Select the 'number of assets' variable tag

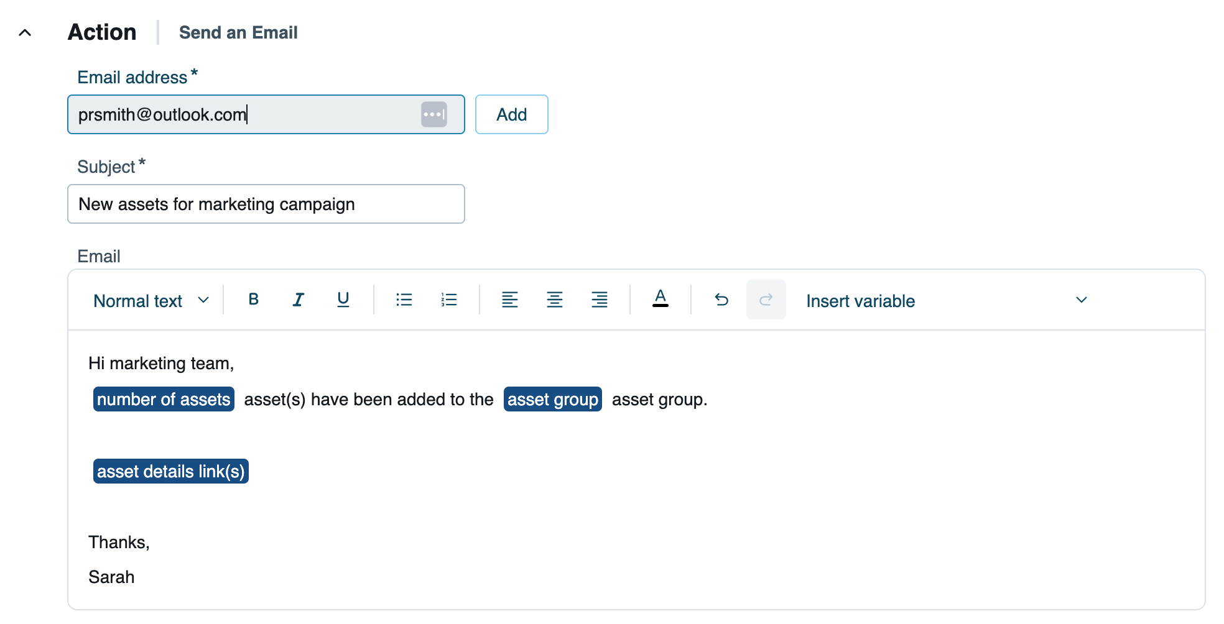coord(164,399)
